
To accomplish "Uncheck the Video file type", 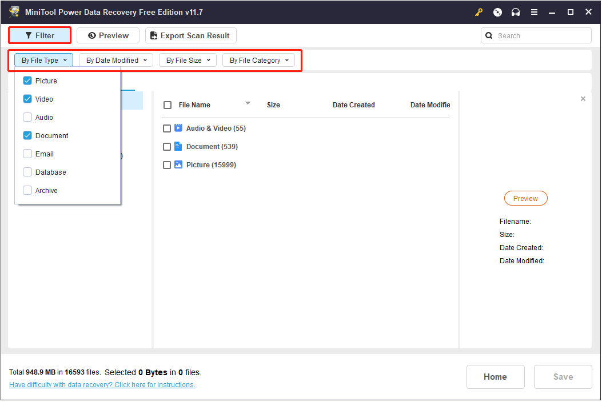I will [x=27, y=99].
